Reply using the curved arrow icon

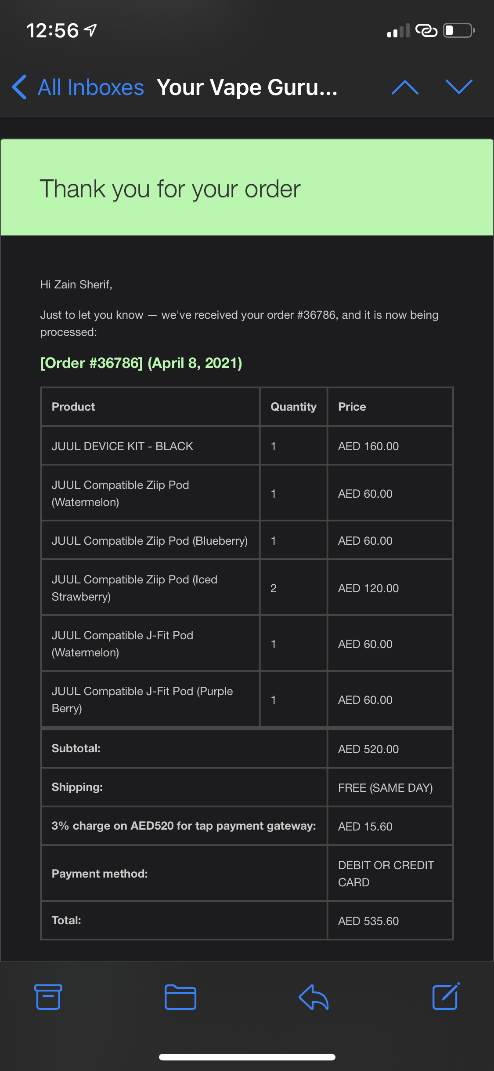(x=314, y=997)
